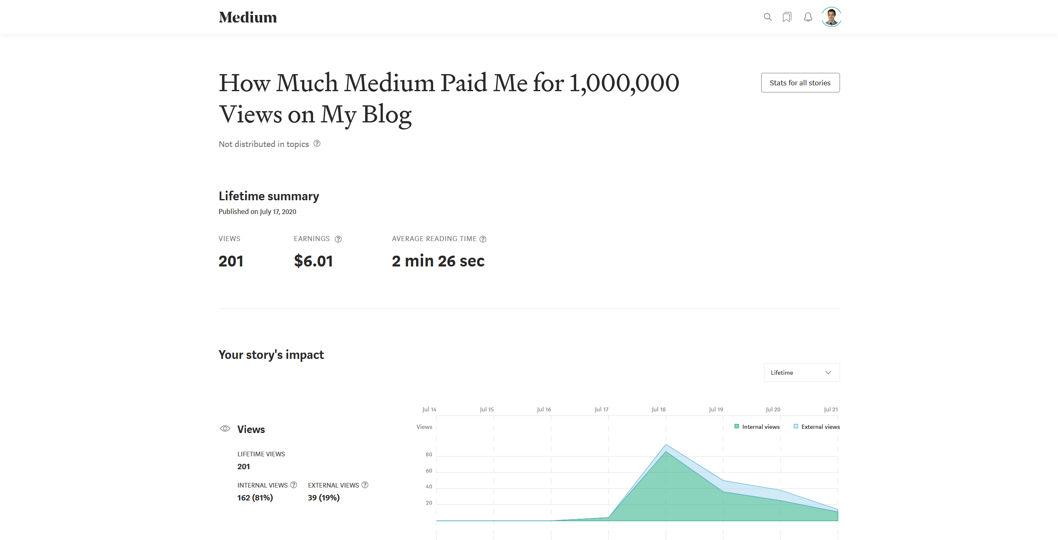Show help icon for Internal Views
The width and height of the screenshot is (1058, 540).
click(x=293, y=485)
